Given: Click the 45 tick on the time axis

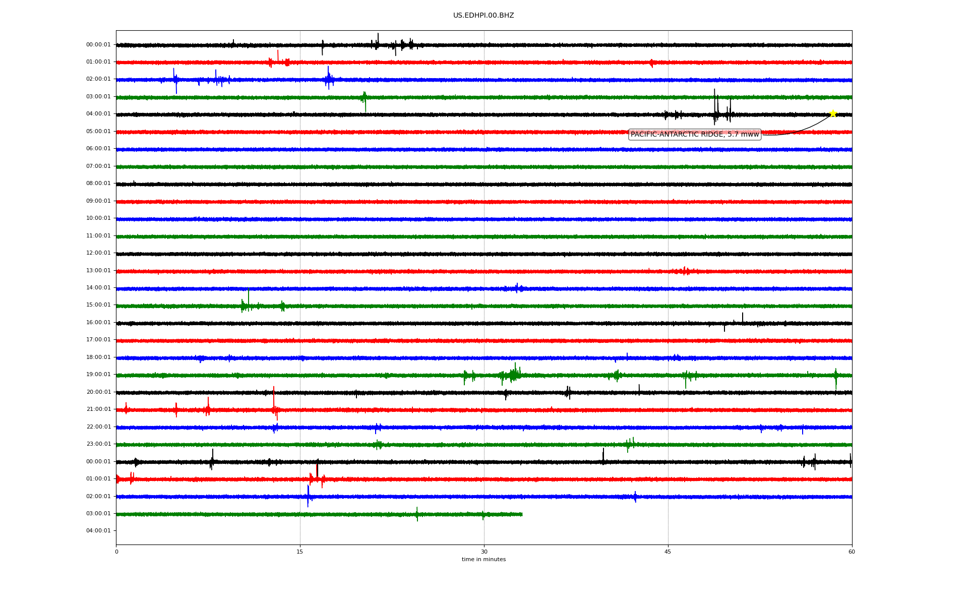Looking at the screenshot, I should pyautogui.click(x=668, y=552).
